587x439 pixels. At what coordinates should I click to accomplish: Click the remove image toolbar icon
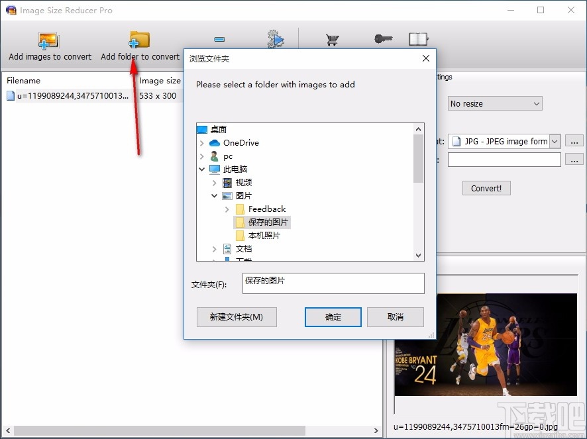point(219,38)
